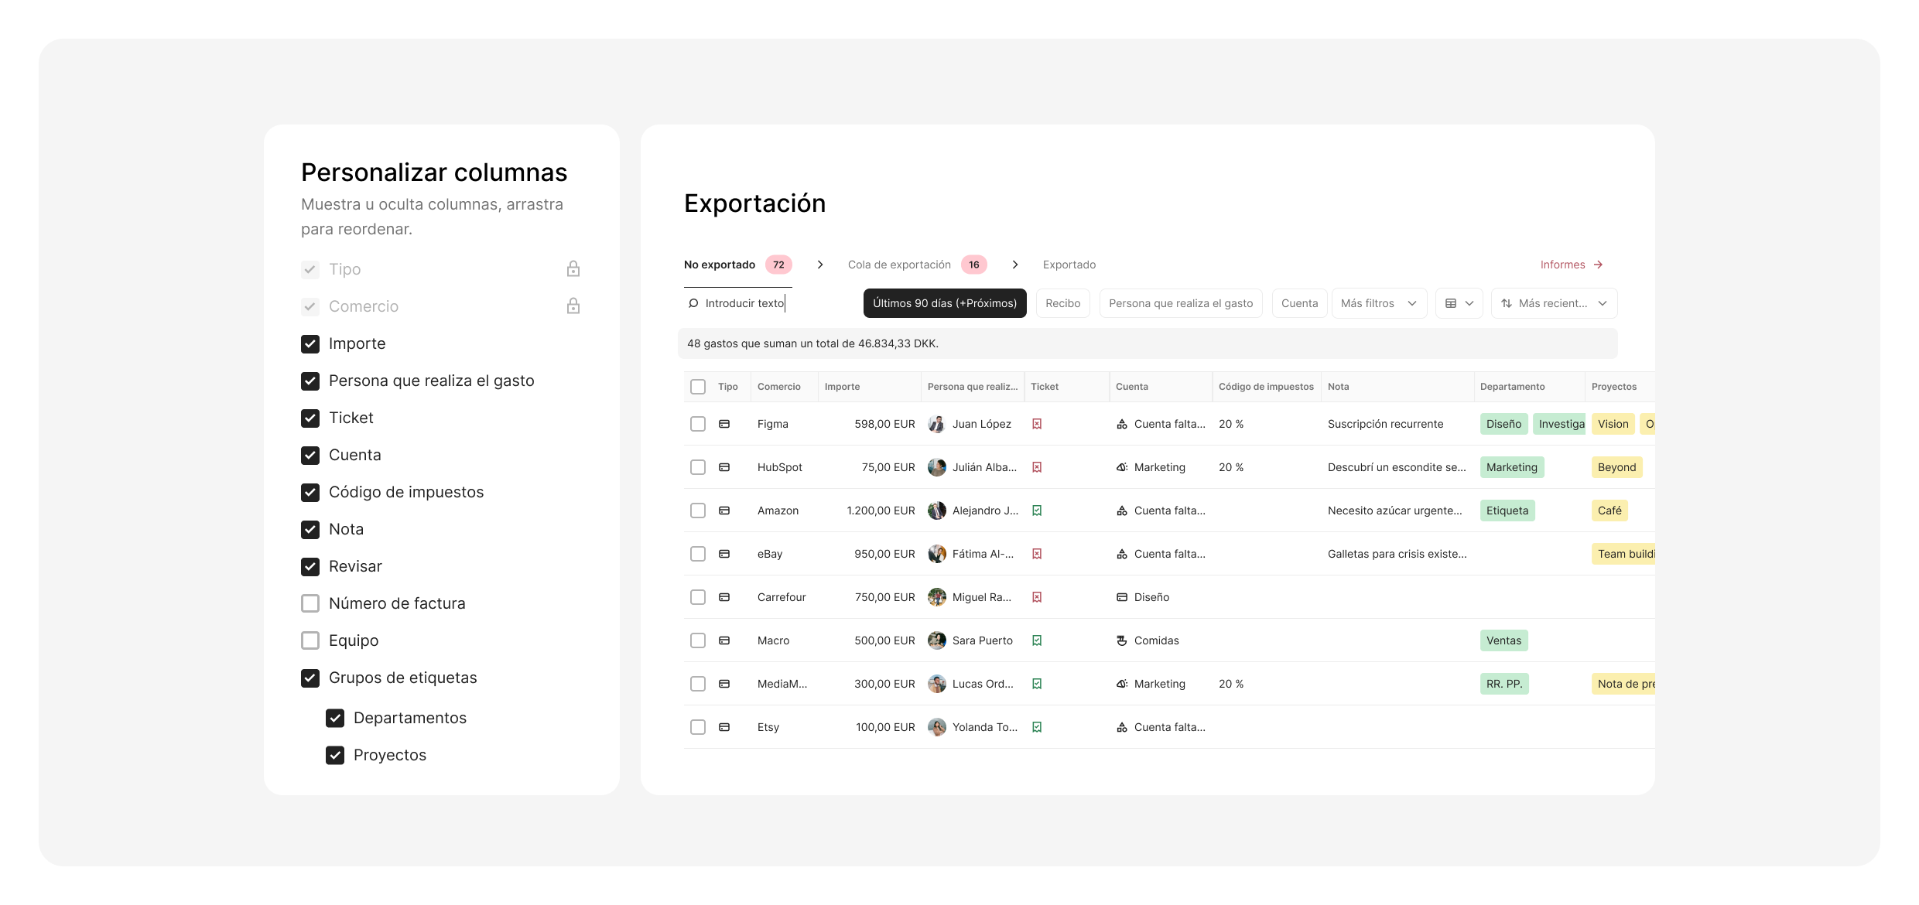
Task: Click the card type icon for HubSpot
Action: (x=724, y=467)
